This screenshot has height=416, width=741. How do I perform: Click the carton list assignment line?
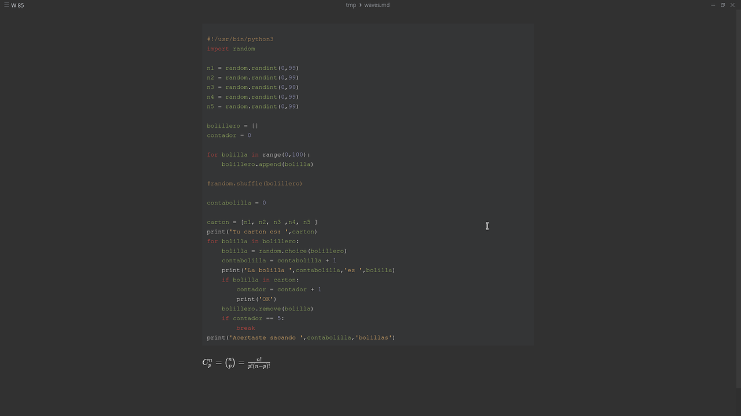pos(262,222)
